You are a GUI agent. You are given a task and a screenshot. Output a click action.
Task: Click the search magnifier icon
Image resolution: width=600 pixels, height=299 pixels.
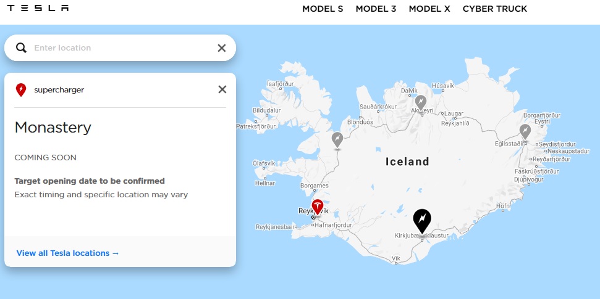21,47
